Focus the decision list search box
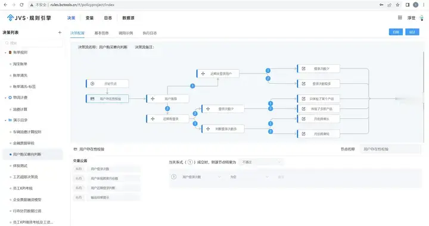Screen dimensions: 429x226 pyautogui.click(x=33, y=43)
